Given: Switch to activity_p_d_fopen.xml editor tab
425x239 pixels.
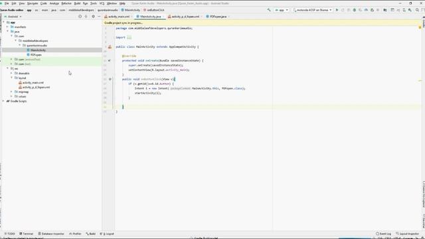Looking at the screenshot, I should click(185, 17).
